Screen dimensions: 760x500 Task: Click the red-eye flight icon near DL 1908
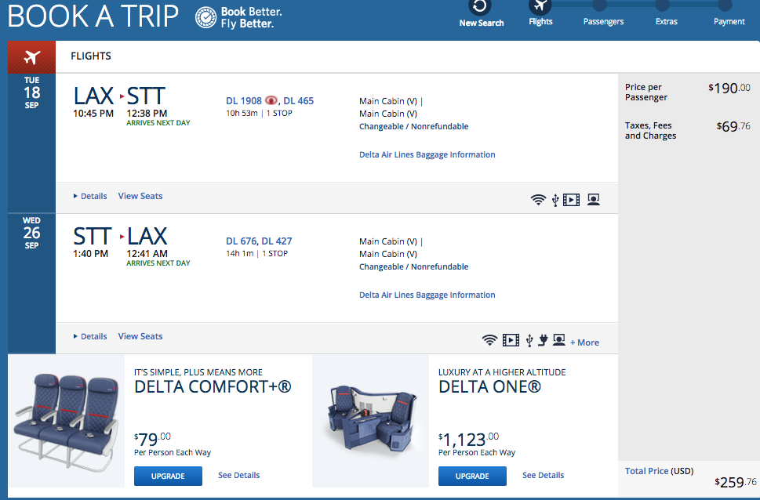272,100
